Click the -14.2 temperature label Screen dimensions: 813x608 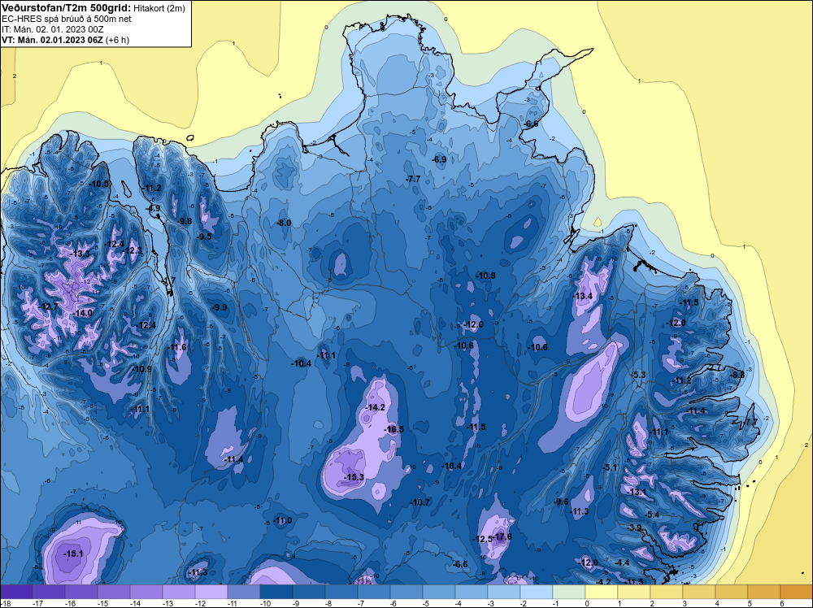pos(375,407)
